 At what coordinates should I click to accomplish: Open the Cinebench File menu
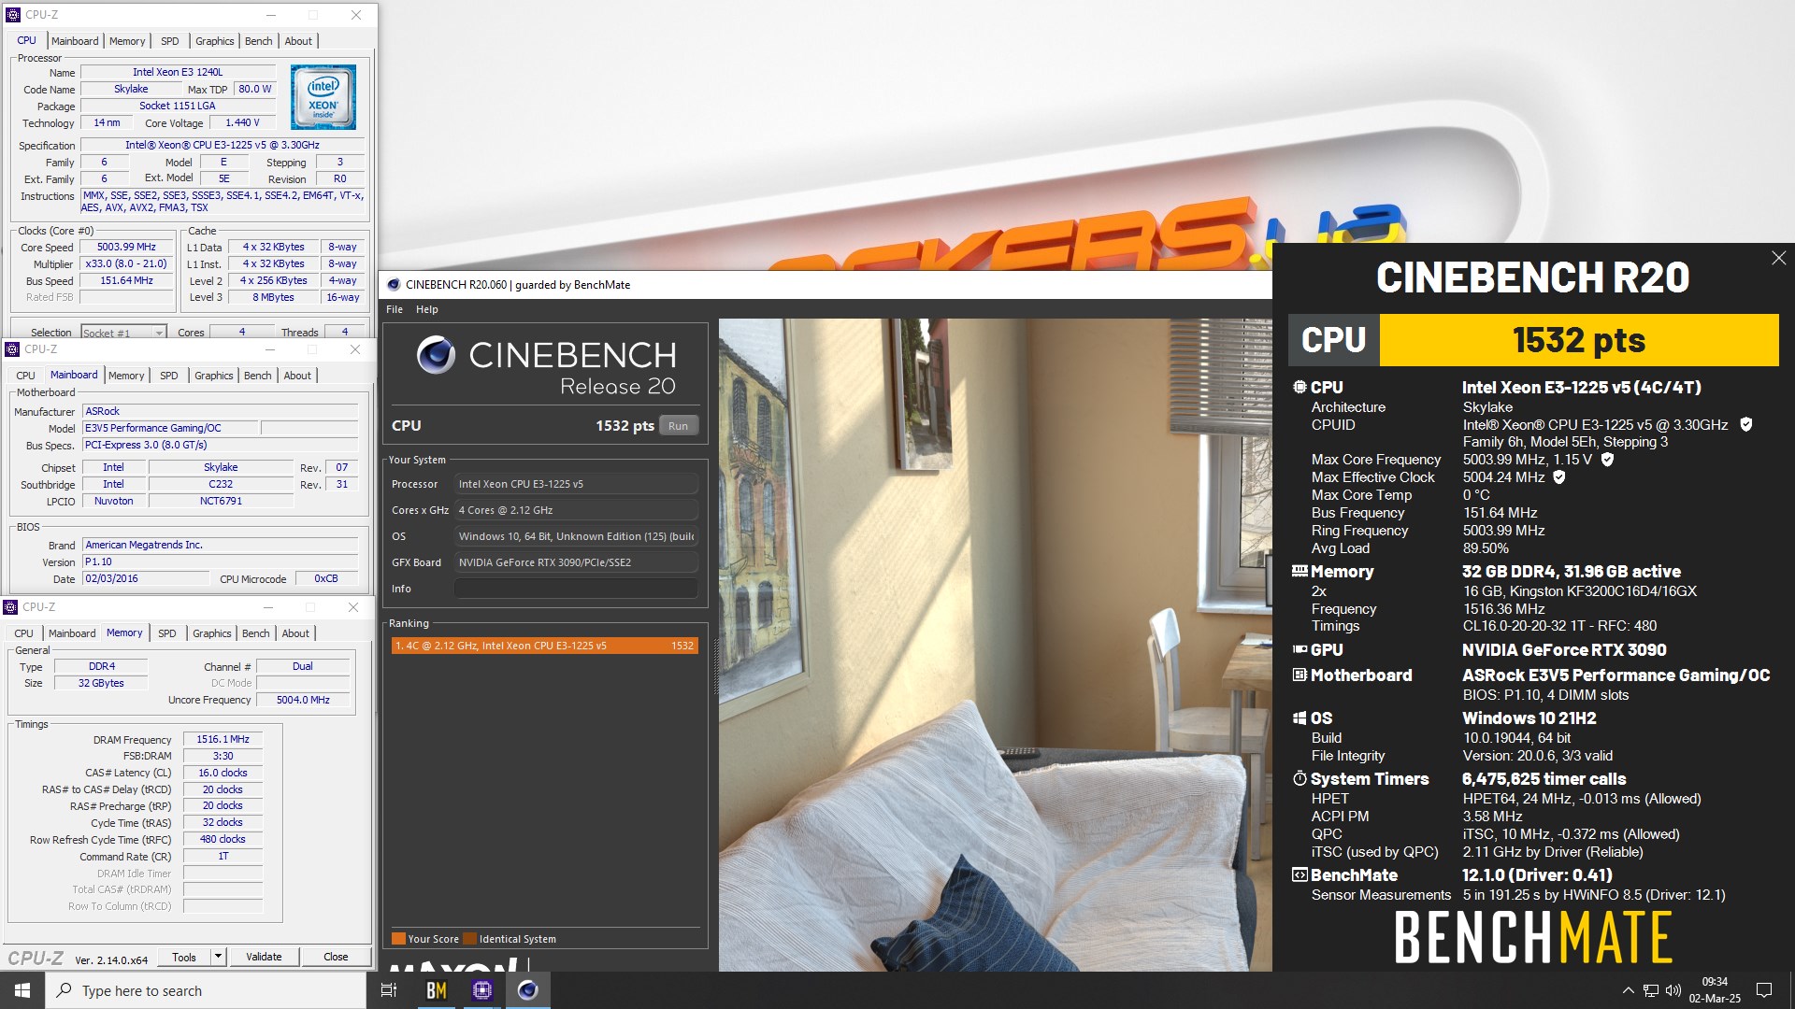coord(395,309)
